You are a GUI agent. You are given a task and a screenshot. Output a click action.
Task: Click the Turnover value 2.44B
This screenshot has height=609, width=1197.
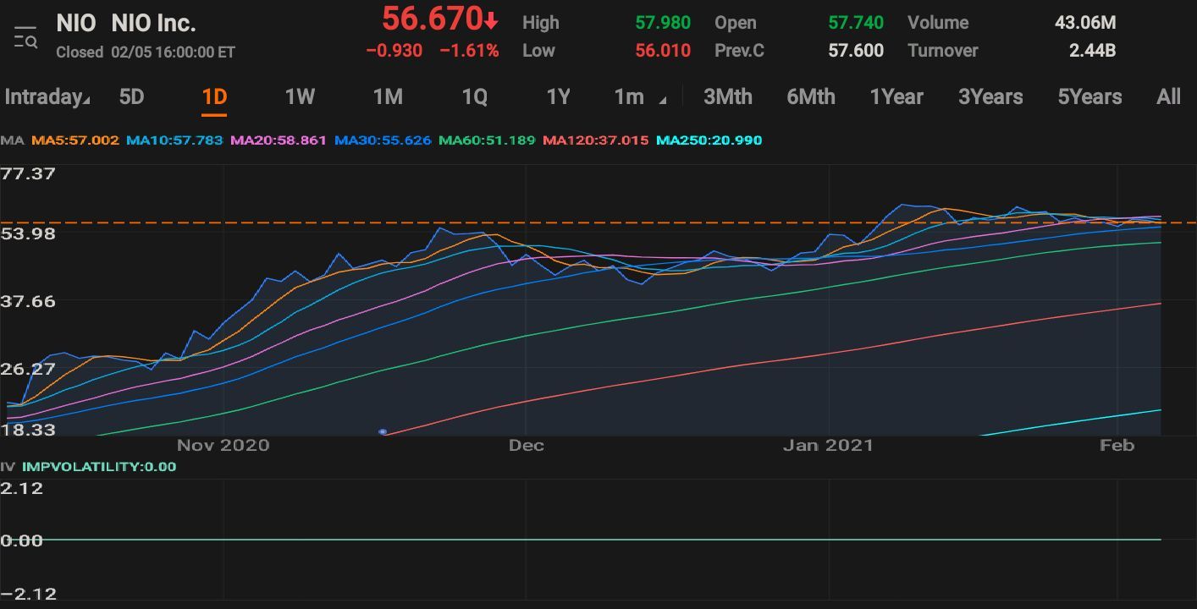pyautogui.click(x=1092, y=51)
